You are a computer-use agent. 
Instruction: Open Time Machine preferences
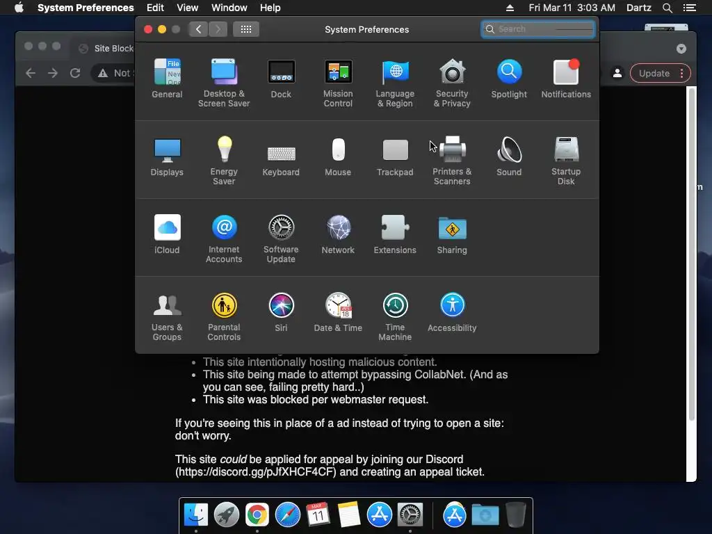pos(395,316)
